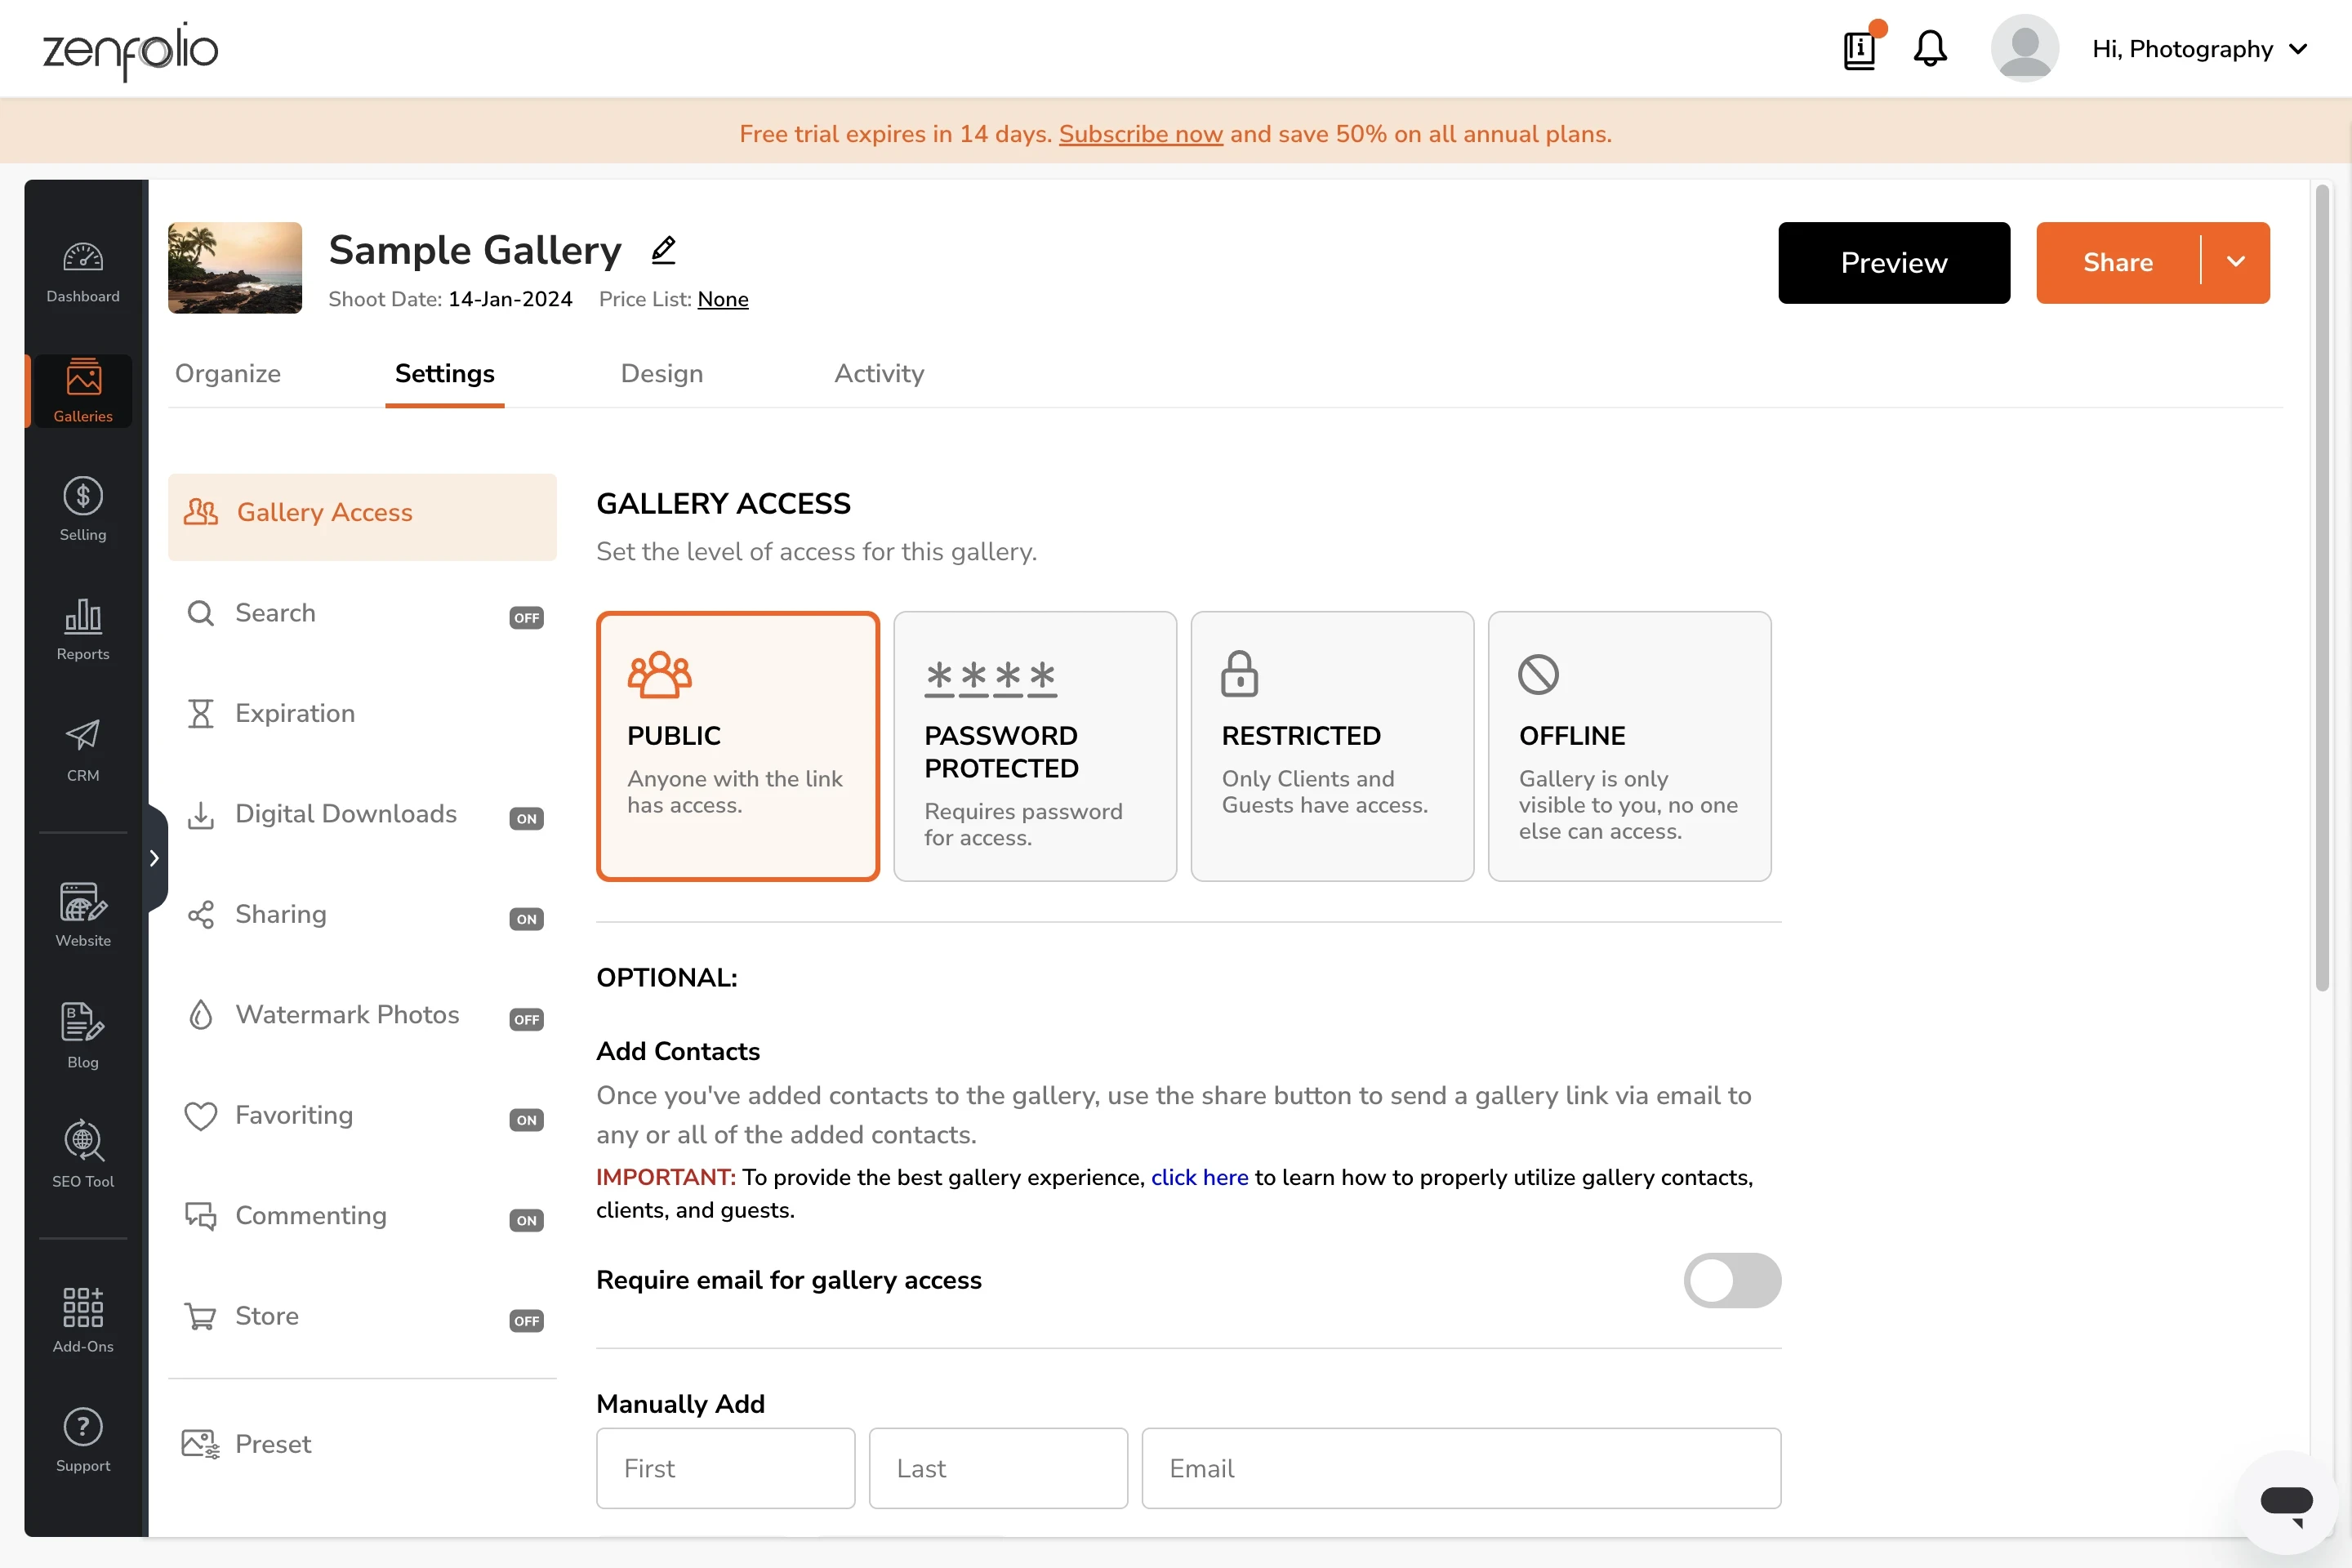Viewport: 2352px width, 1568px height.
Task: Turn off Digital Downloads
Action: click(525, 818)
